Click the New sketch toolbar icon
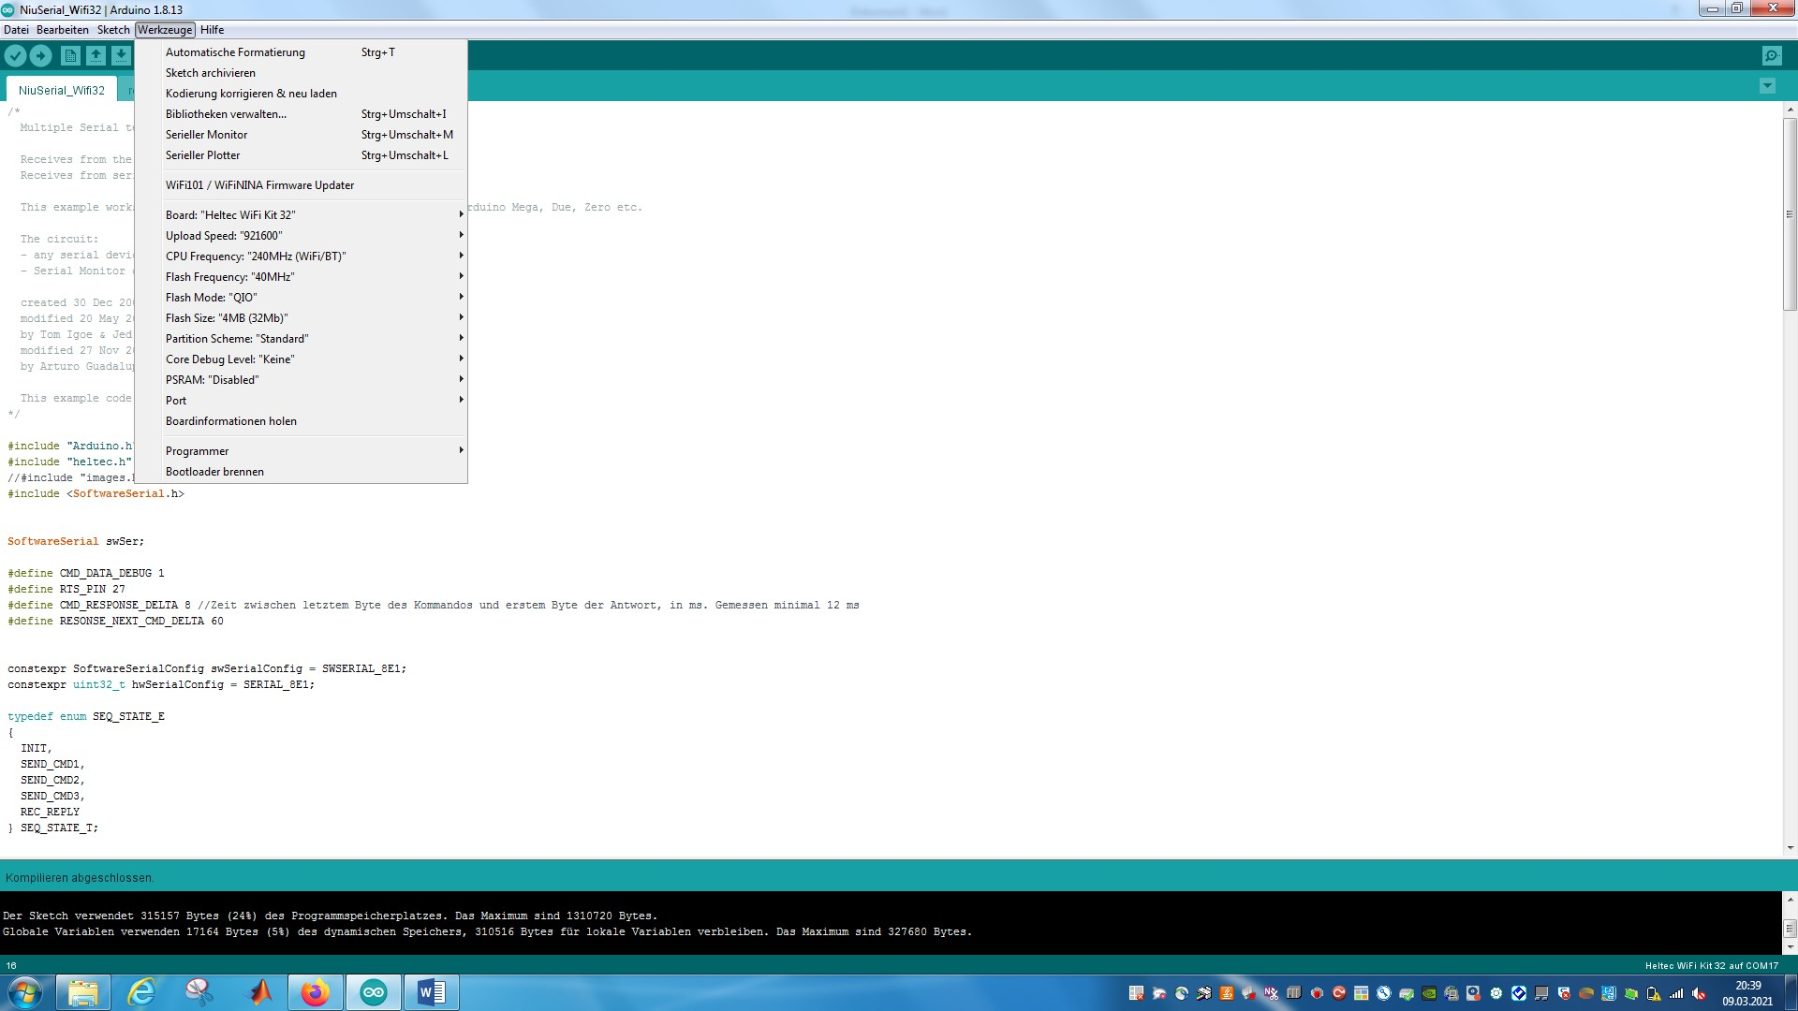This screenshot has width=1798, height=1011. tap(70, 56)
